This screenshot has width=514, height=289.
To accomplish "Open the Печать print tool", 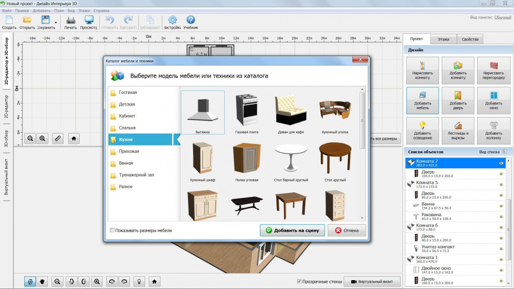I will [71, 21].
